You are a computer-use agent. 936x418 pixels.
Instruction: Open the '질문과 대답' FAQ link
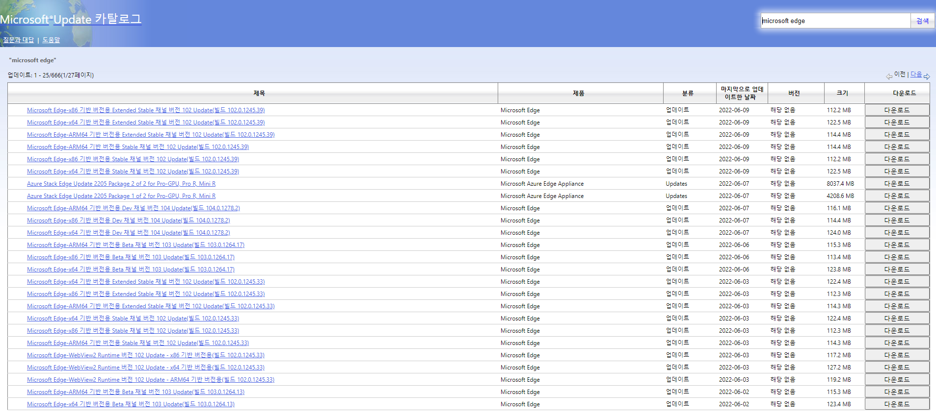click(x=19, y=40)
